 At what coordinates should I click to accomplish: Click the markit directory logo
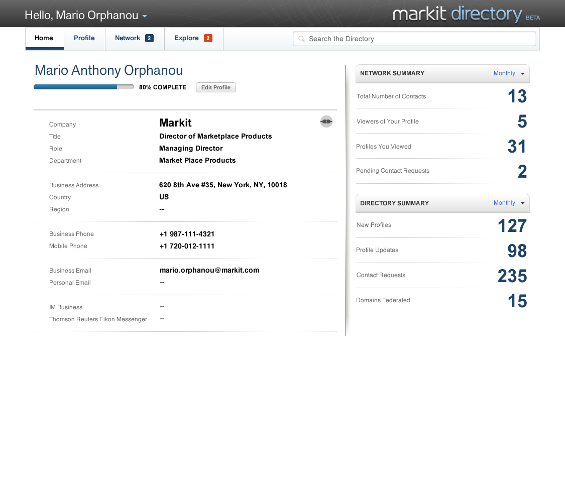click(458, 14)
